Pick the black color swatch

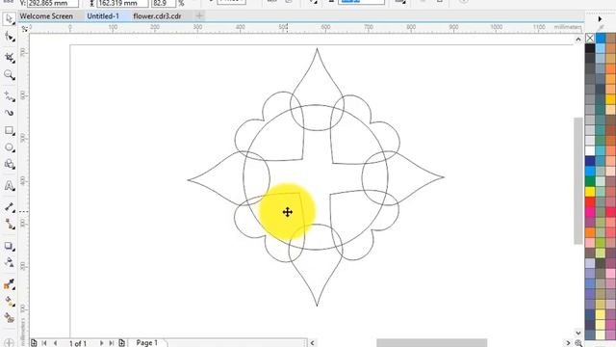[x=590, y=48]
